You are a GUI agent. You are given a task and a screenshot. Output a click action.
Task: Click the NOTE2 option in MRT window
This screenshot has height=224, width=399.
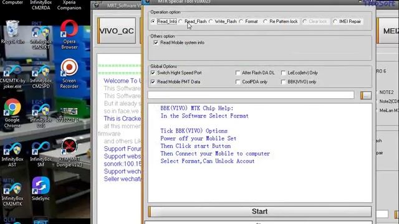pyautogui.click(x=387, y=92)
